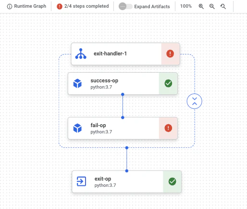Click the 'Runtime Graph' label

point(30,6)
